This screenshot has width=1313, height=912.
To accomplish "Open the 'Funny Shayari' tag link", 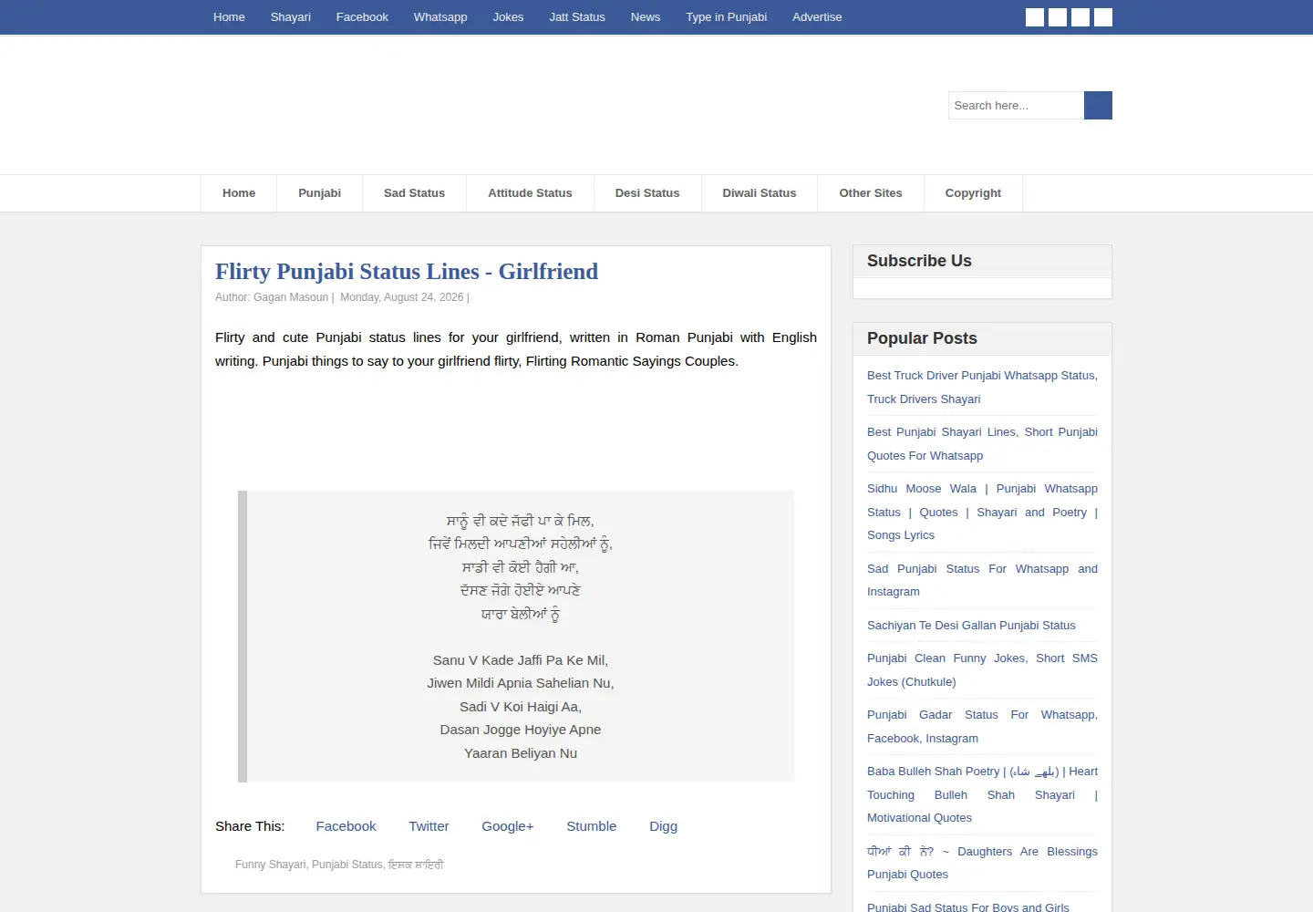I will (x=270, y=865).
